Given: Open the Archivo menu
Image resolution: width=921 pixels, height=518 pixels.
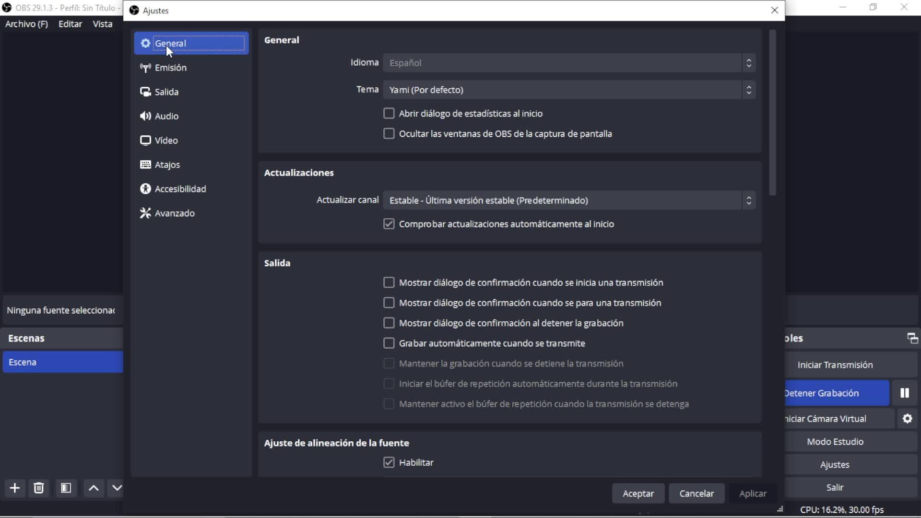Looking at the screenshot, I should tap(26, 24).
